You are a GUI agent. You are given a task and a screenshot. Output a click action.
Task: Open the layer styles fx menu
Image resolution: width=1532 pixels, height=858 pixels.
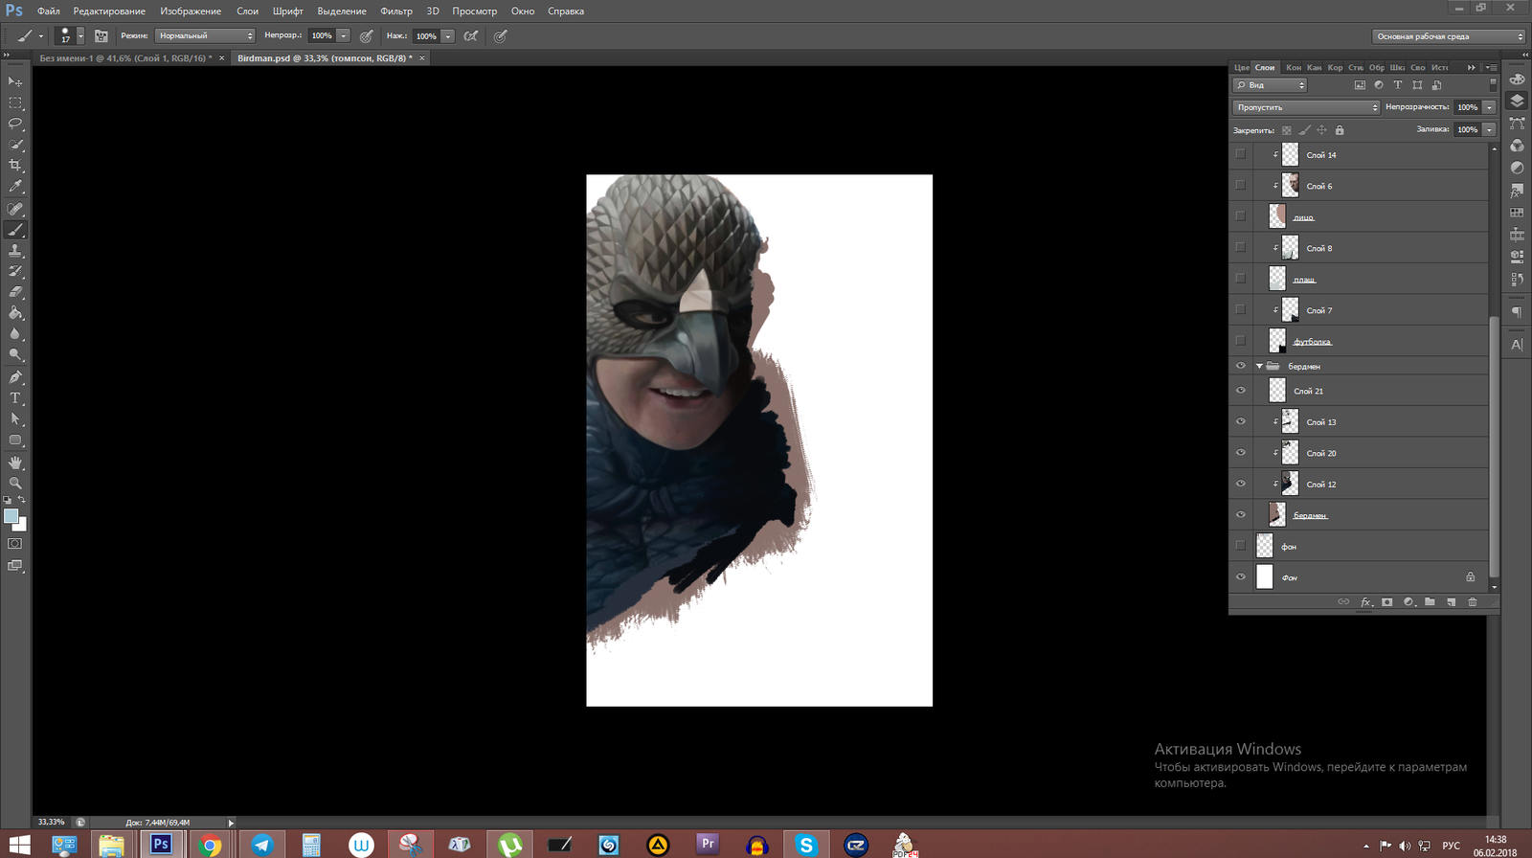coord(1365,602)
